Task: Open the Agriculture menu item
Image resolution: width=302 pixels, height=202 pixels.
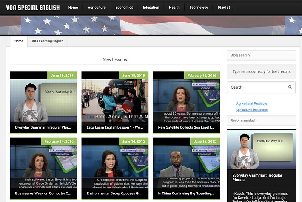Action: 97,8
